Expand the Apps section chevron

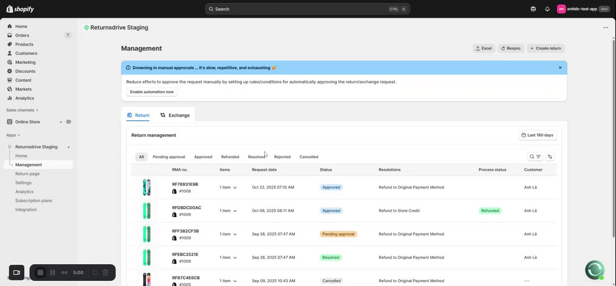coord(19,135)
